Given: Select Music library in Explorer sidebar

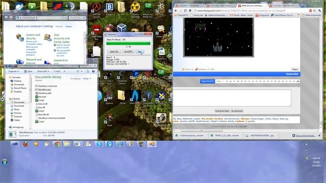Looking at the screenshot, I should pyautogui.click(x=15, y=109).
